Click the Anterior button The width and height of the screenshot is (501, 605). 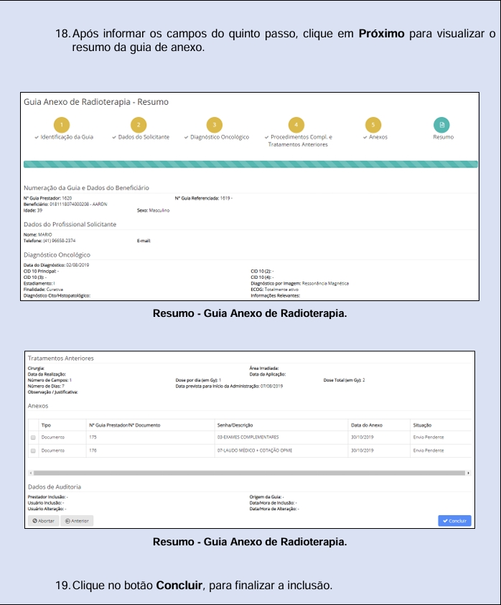[x=77, y=521]
